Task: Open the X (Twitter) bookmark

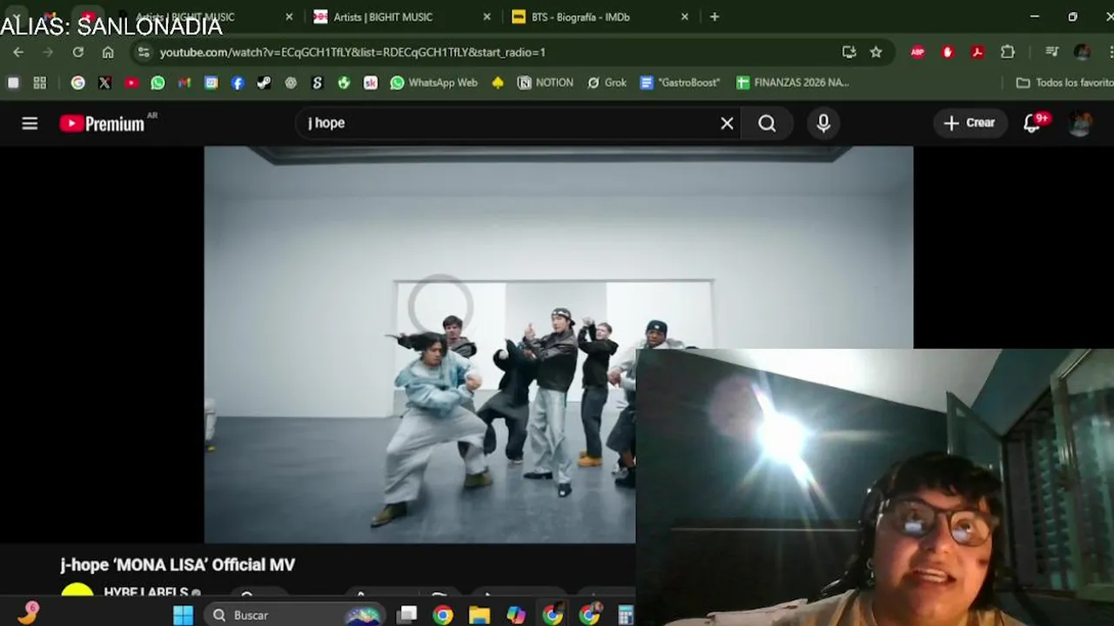Action: point(104,83)
